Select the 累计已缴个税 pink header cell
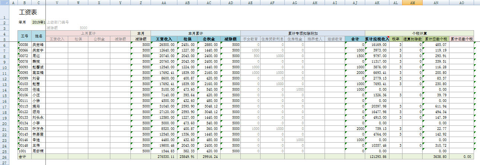 (x=462, y=39)
